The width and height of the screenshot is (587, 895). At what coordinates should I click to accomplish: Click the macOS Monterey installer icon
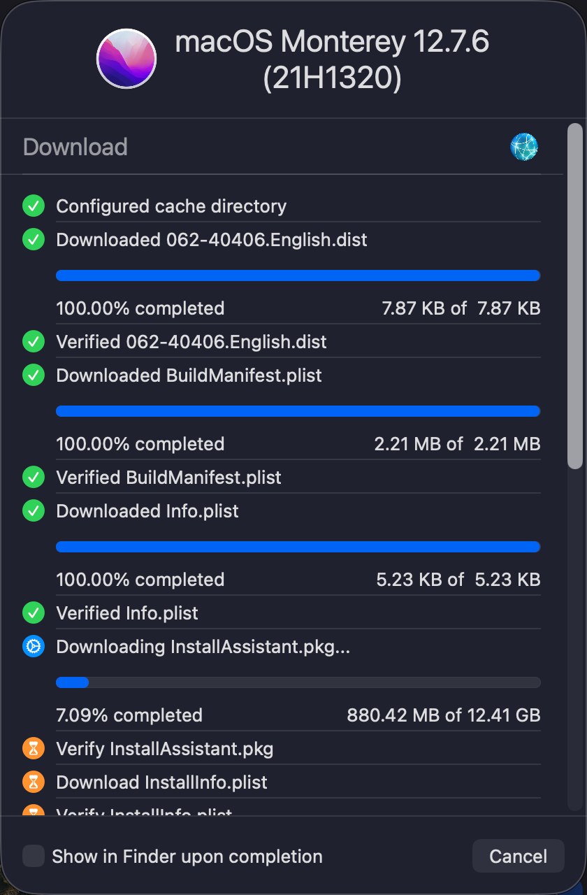126,59
